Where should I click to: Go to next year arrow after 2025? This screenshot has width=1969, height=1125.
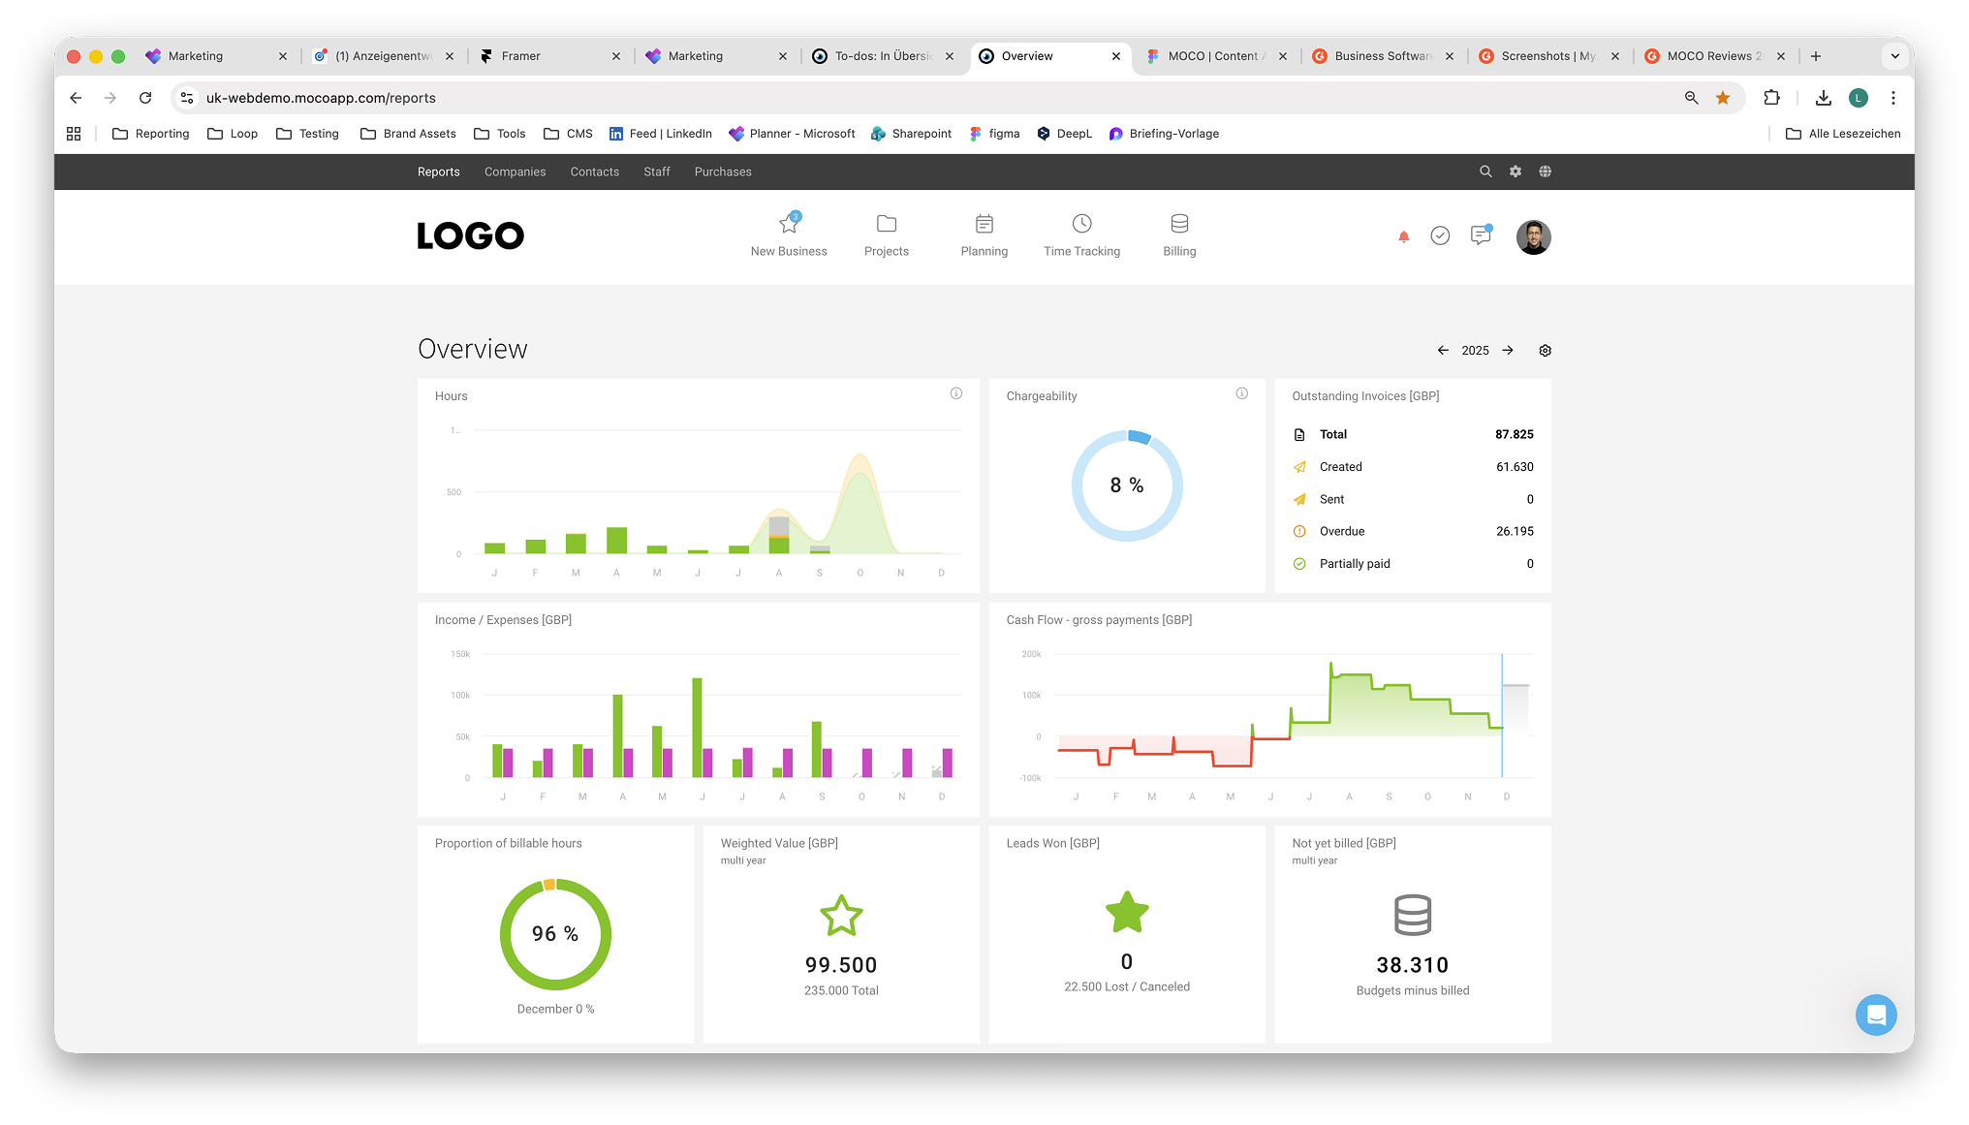point(1508,351)
